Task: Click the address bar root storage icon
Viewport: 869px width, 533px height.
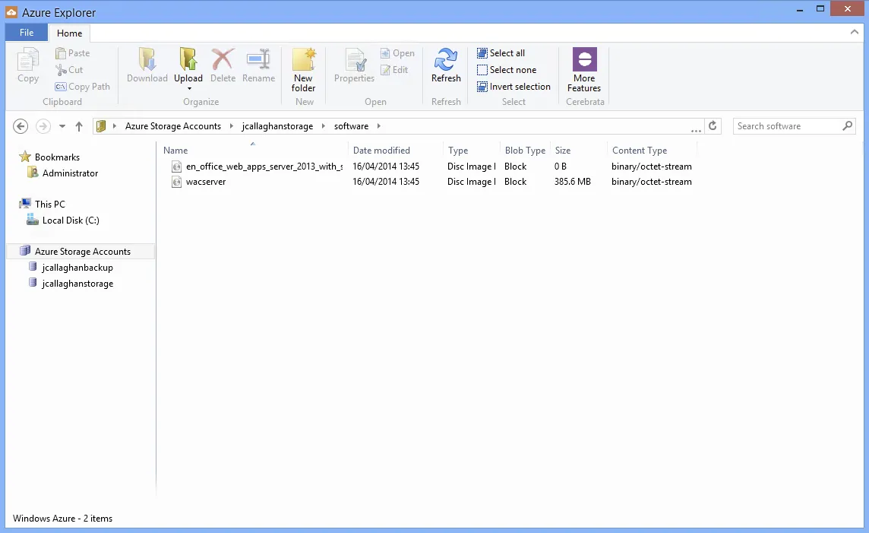Action: point(101,126)
